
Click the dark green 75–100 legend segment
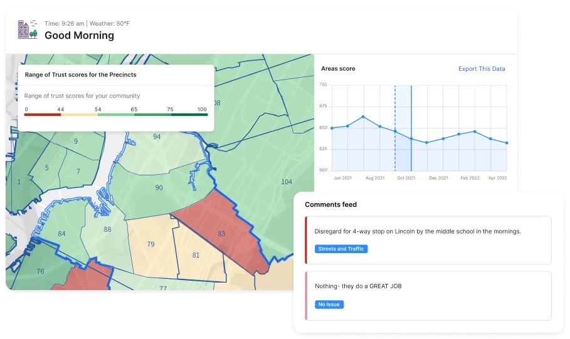[189, 115]
